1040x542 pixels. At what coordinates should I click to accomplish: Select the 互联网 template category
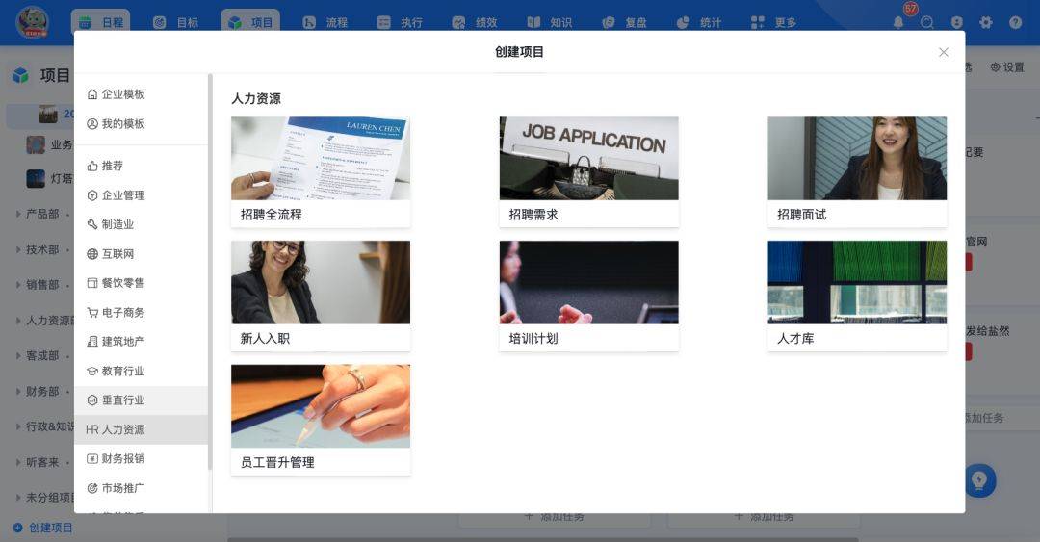coord(141,253)
